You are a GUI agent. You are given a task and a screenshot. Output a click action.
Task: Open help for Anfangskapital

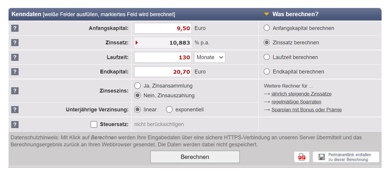(x=15, y=28)
